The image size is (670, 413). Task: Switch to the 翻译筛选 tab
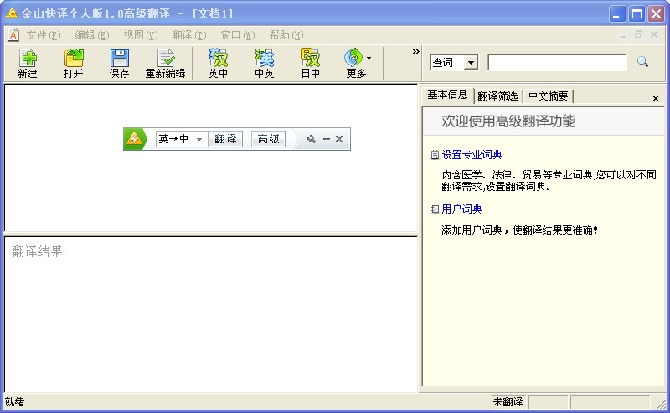click(497, 96)
